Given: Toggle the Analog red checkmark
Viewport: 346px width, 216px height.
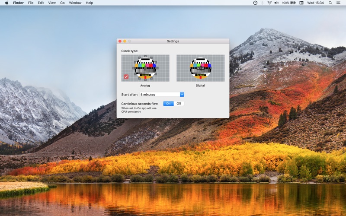Looking at the screenshot, I should (x=126, y=76).
